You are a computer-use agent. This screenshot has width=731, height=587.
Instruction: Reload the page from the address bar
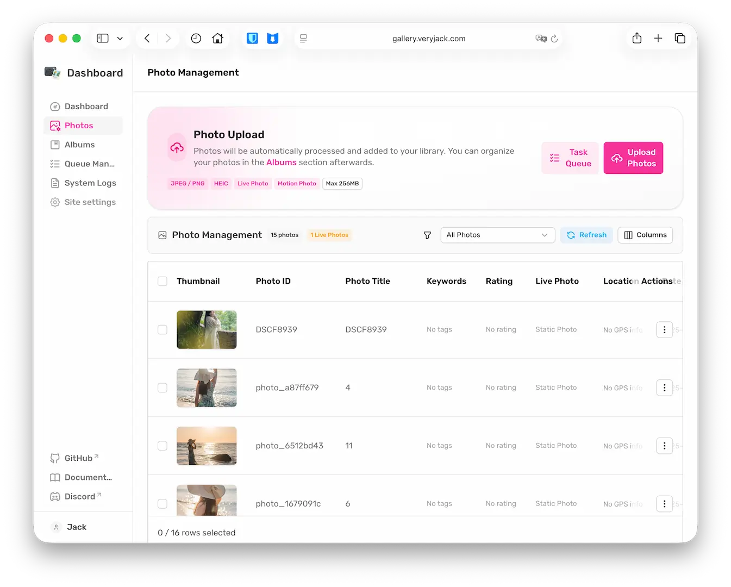pyautogui.click(x=554, y=39)
